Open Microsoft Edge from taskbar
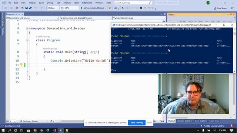 (48, 130)
